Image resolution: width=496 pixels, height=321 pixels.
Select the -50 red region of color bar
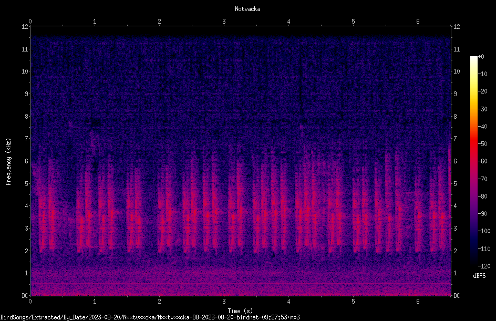473,144
